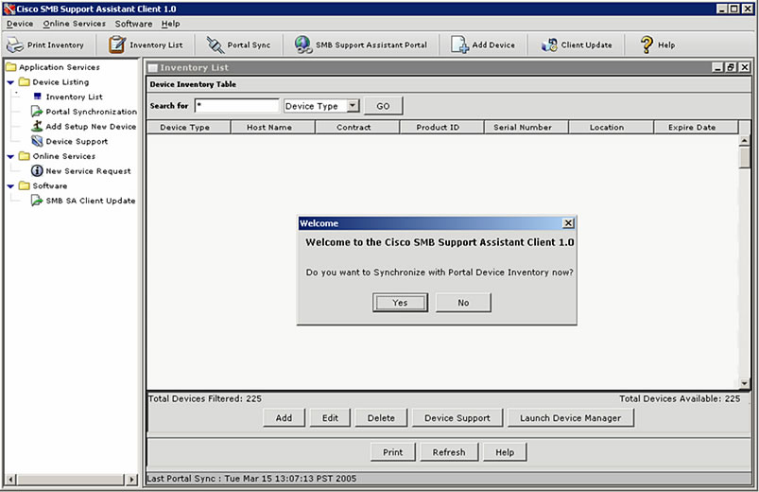759x492 pixels.
Task: Open the Online Services menu
Action: point(74,24)
